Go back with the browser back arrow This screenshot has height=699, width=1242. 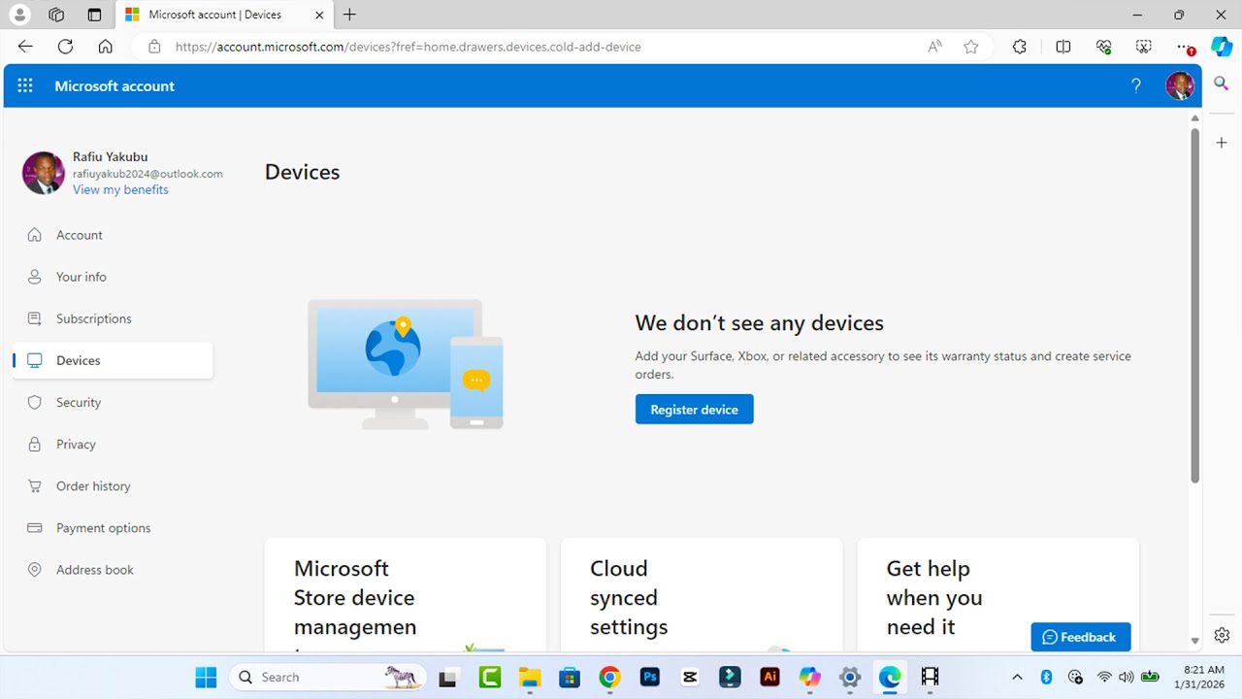(x=25, y=46)
